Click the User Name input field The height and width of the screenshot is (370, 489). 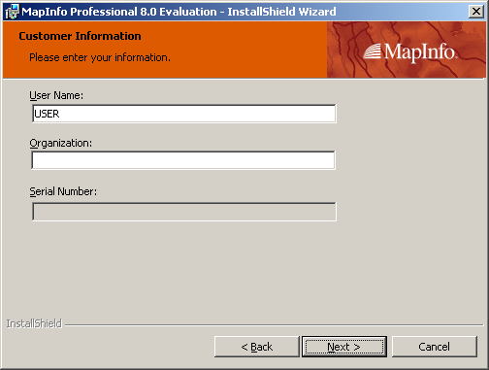point(184,114)
